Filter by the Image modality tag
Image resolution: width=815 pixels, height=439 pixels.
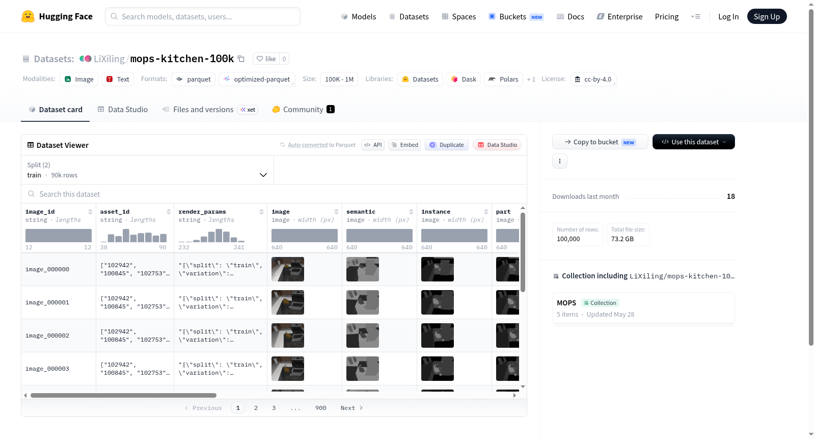click(x=79, y=79)
